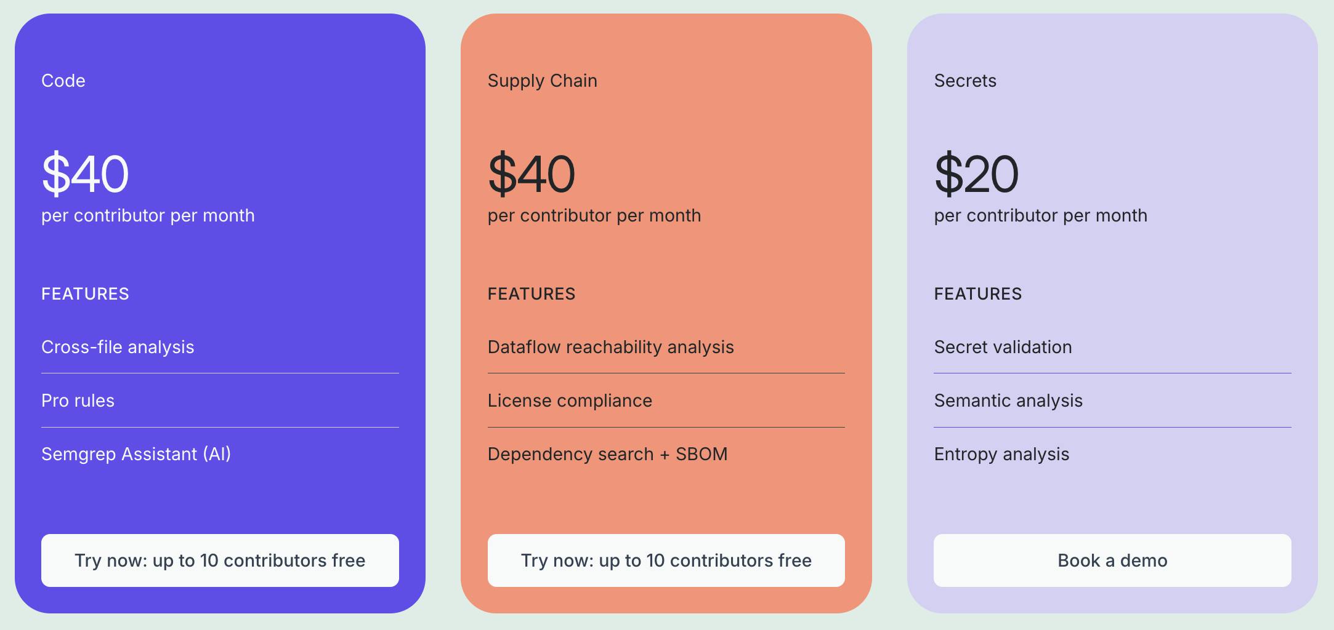Screen dimensions: 1334x630
Task: Select the Secret validation feature
Action: [x=1003, y=347]
